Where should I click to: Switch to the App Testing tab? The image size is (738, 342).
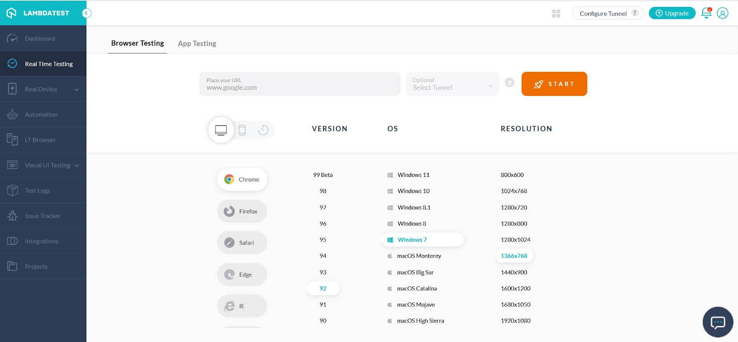[197, 43]
